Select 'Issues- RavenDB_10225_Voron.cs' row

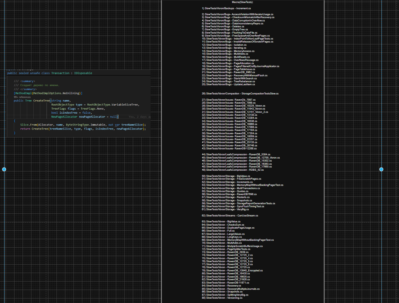point(234,106)
